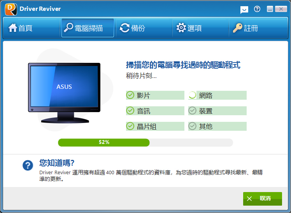Click the 您知道嗎? heading
Screen dimensions: 291x213
point(57,163)
